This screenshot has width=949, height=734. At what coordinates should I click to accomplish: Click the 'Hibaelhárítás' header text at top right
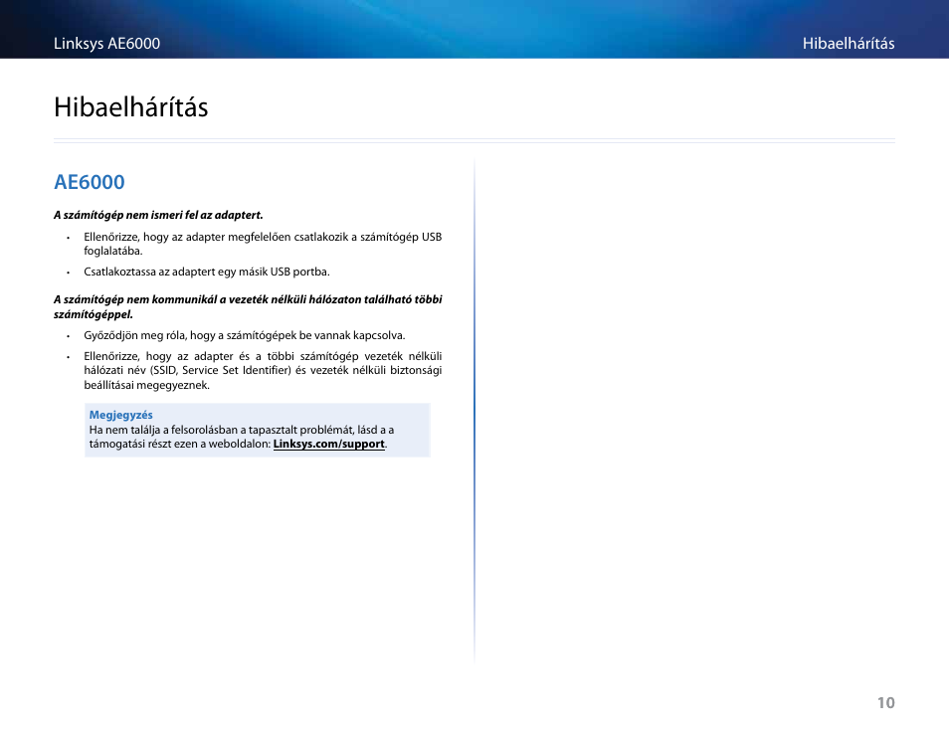pyautogui.click(x=848, y=44)
